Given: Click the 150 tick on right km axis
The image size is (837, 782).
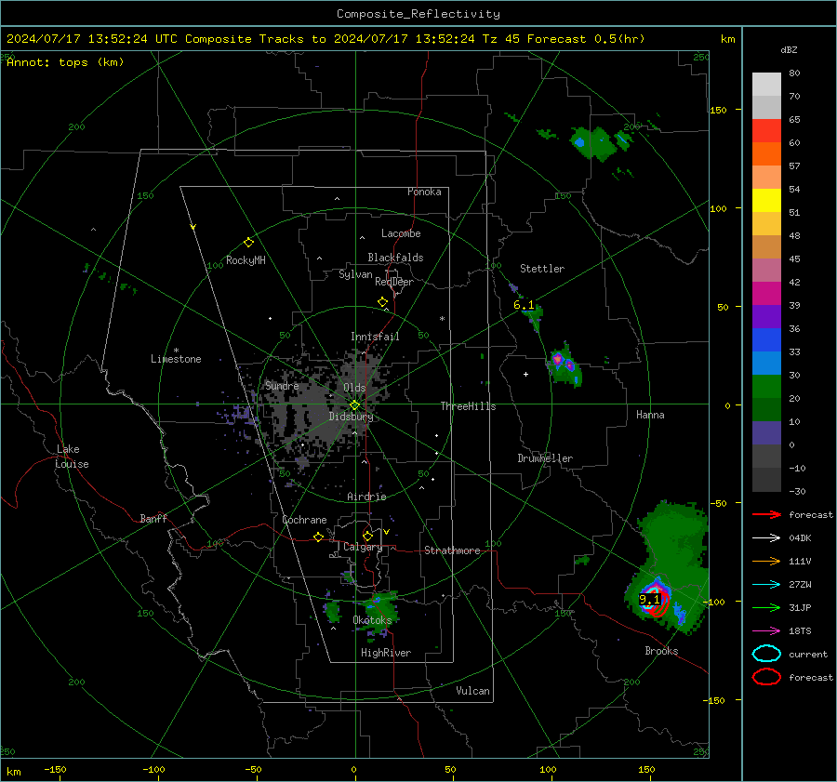Looking at the screenshot, I should click(719, 110).
